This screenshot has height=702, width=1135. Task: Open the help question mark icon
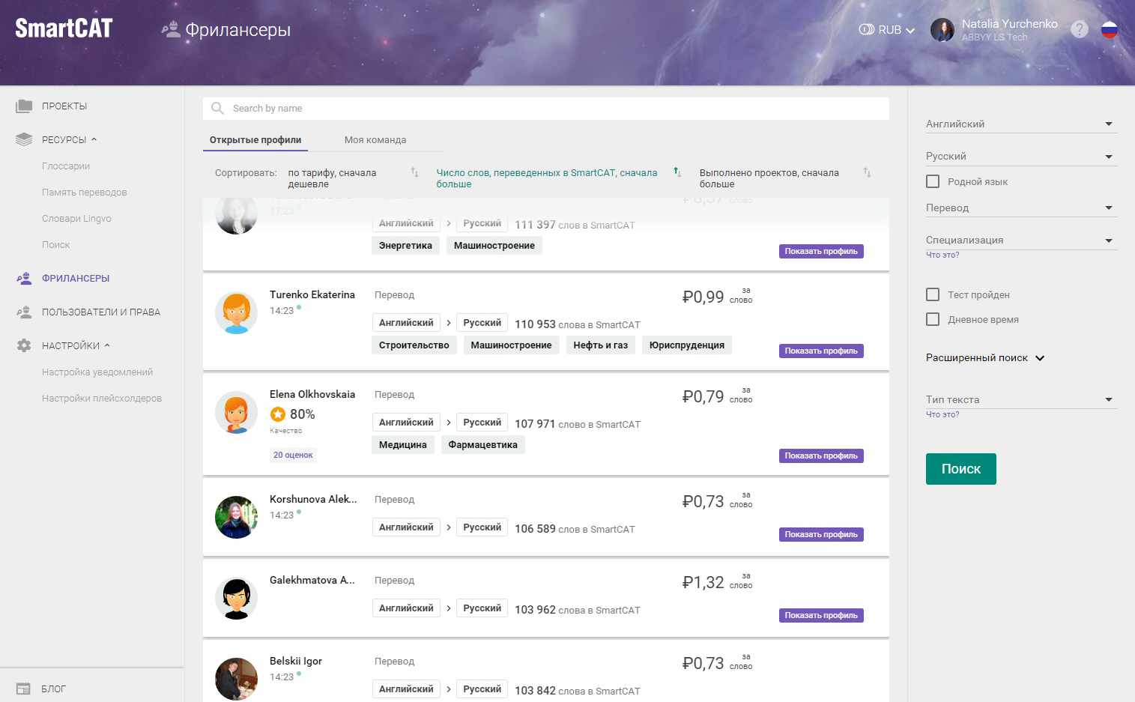(1079, 29)
